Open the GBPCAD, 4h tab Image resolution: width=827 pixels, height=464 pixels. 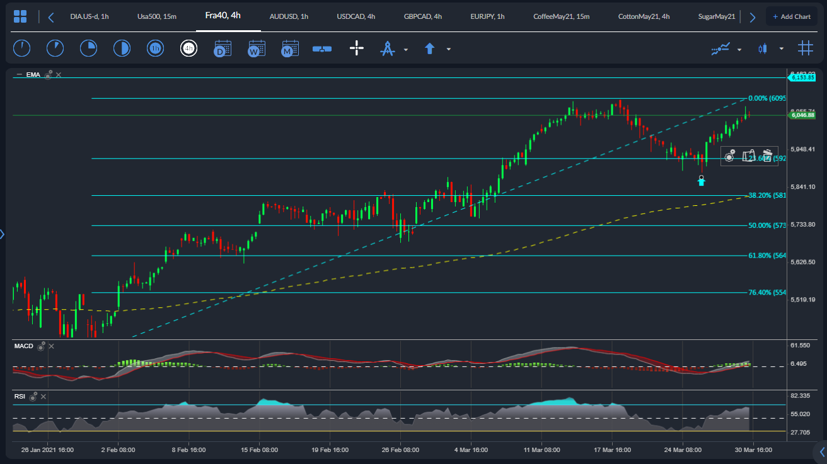coord(423,16)
